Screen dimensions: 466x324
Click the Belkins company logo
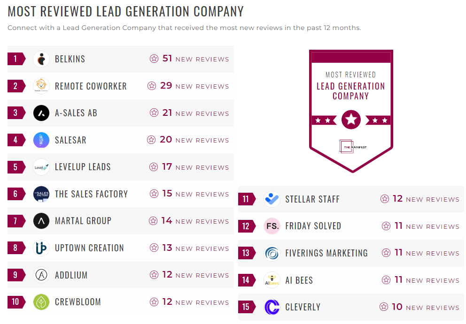pos(41,59)
